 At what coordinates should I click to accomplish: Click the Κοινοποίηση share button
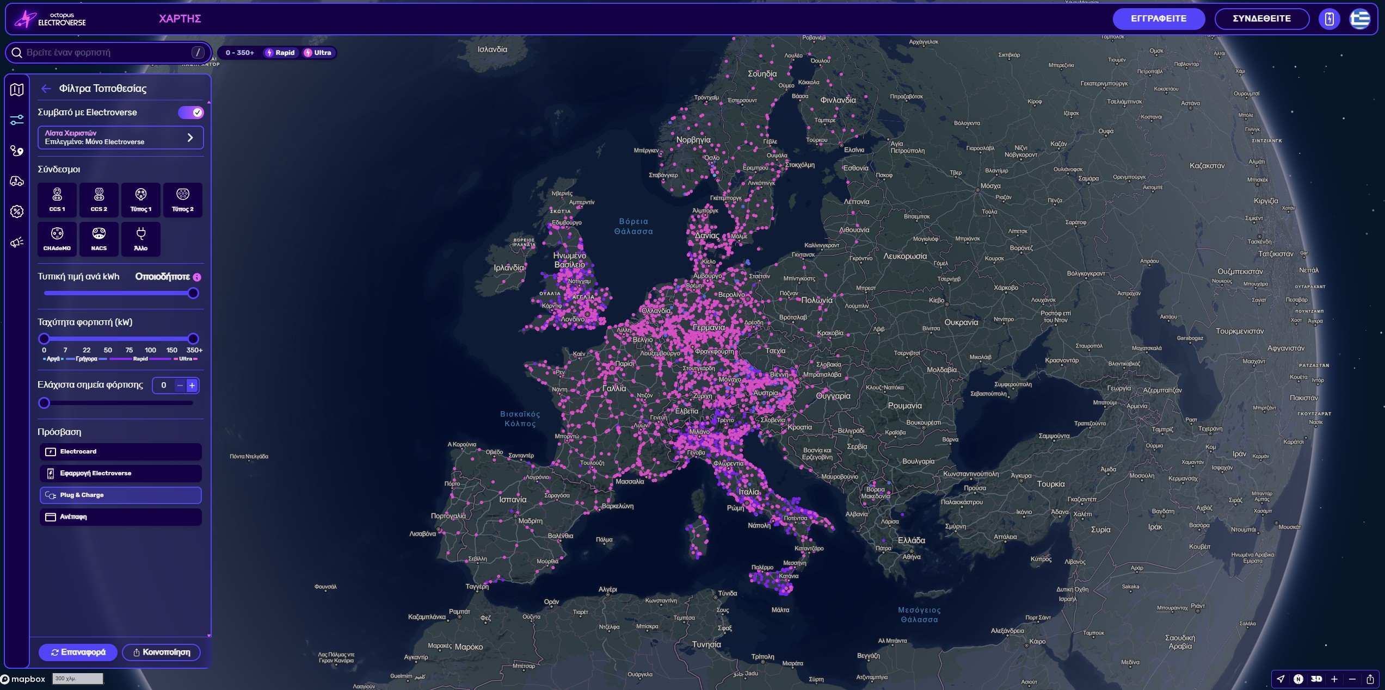click(161, 652)
